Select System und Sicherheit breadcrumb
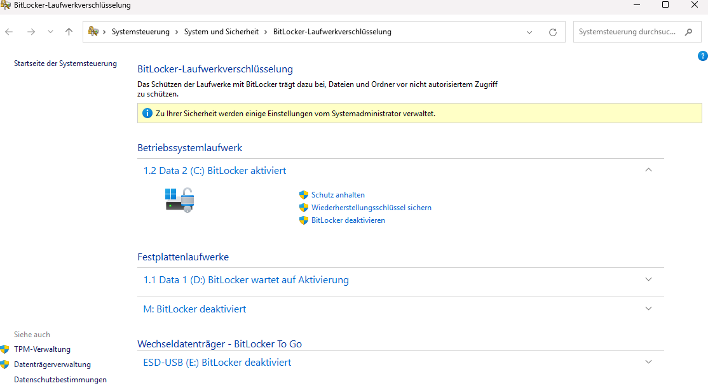708x388 pixels. coord(221,32)
